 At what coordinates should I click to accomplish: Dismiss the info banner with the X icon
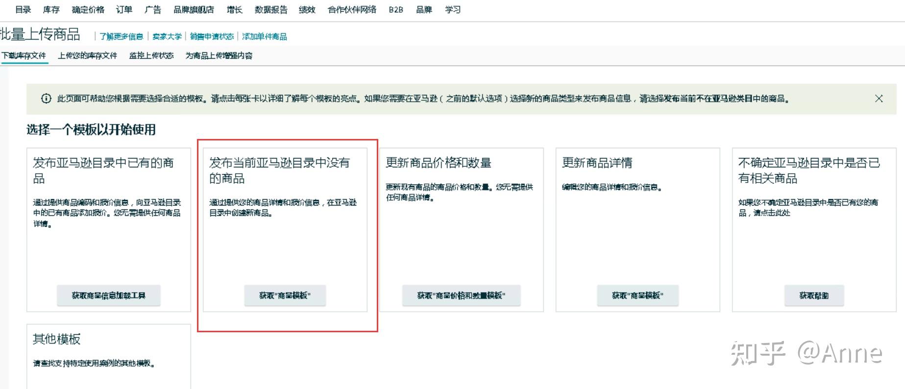pyautogui.click(x=879, y=98)
